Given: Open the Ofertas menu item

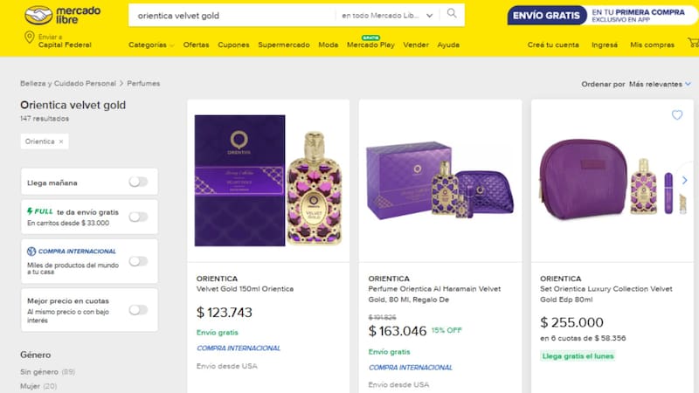Looking at the screenshot, I should (196, 45).
